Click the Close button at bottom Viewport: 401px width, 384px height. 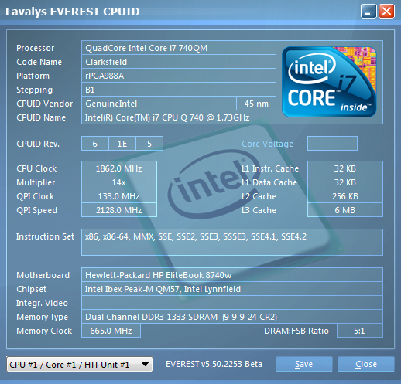click(x=366, y=364)
